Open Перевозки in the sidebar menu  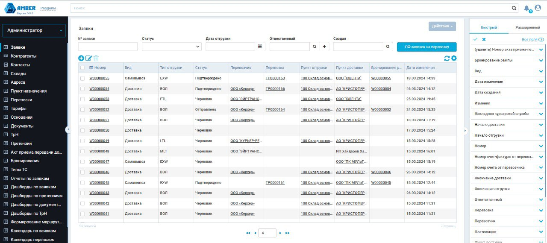21,100
